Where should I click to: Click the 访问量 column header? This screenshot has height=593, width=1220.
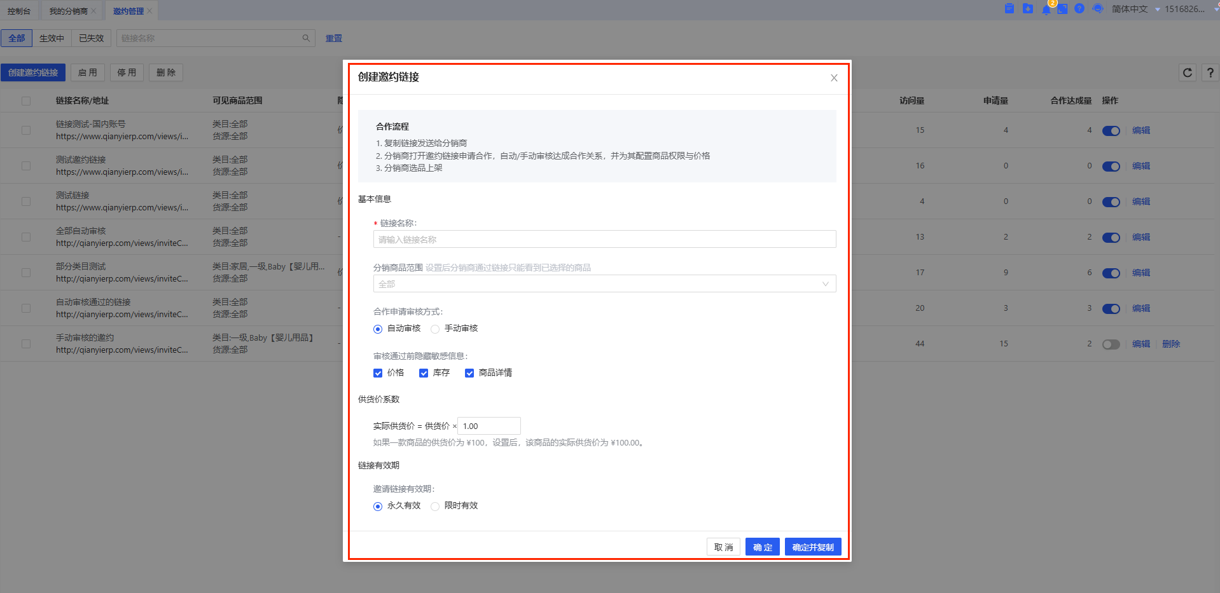pos(912,100)
